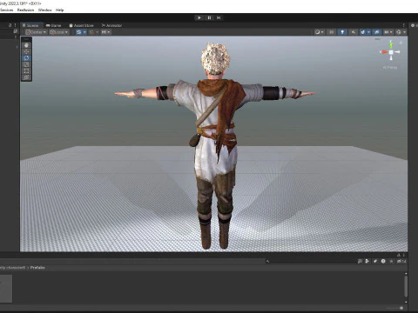418x313 pixels.
Task: Click the Persp label under the gizmo
Action: coord(390,68)
